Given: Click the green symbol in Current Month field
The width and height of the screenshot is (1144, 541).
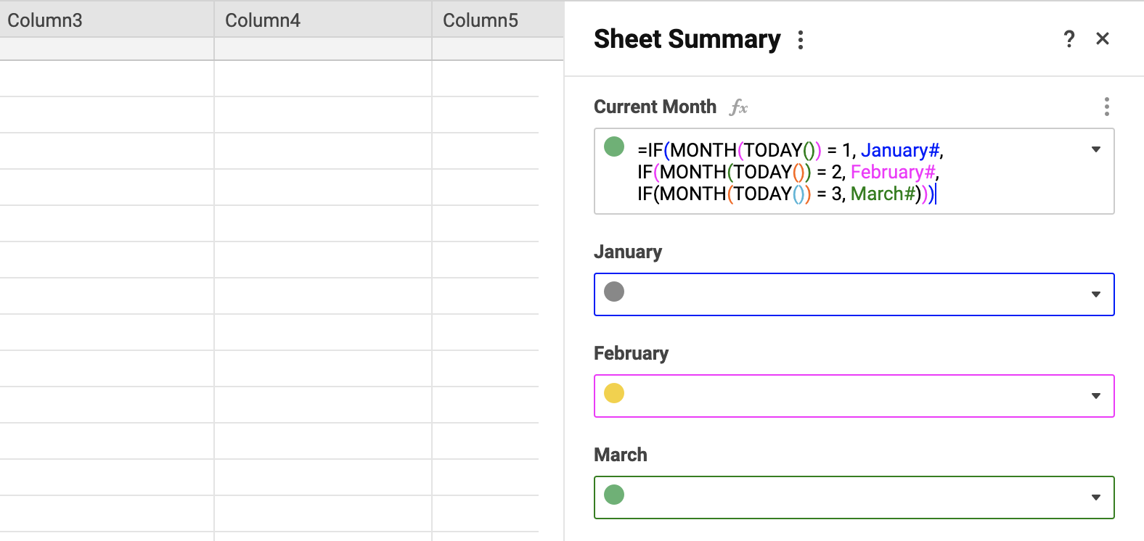Looking at the screenshot, I should pyautogui.click(x=614, y=147).
